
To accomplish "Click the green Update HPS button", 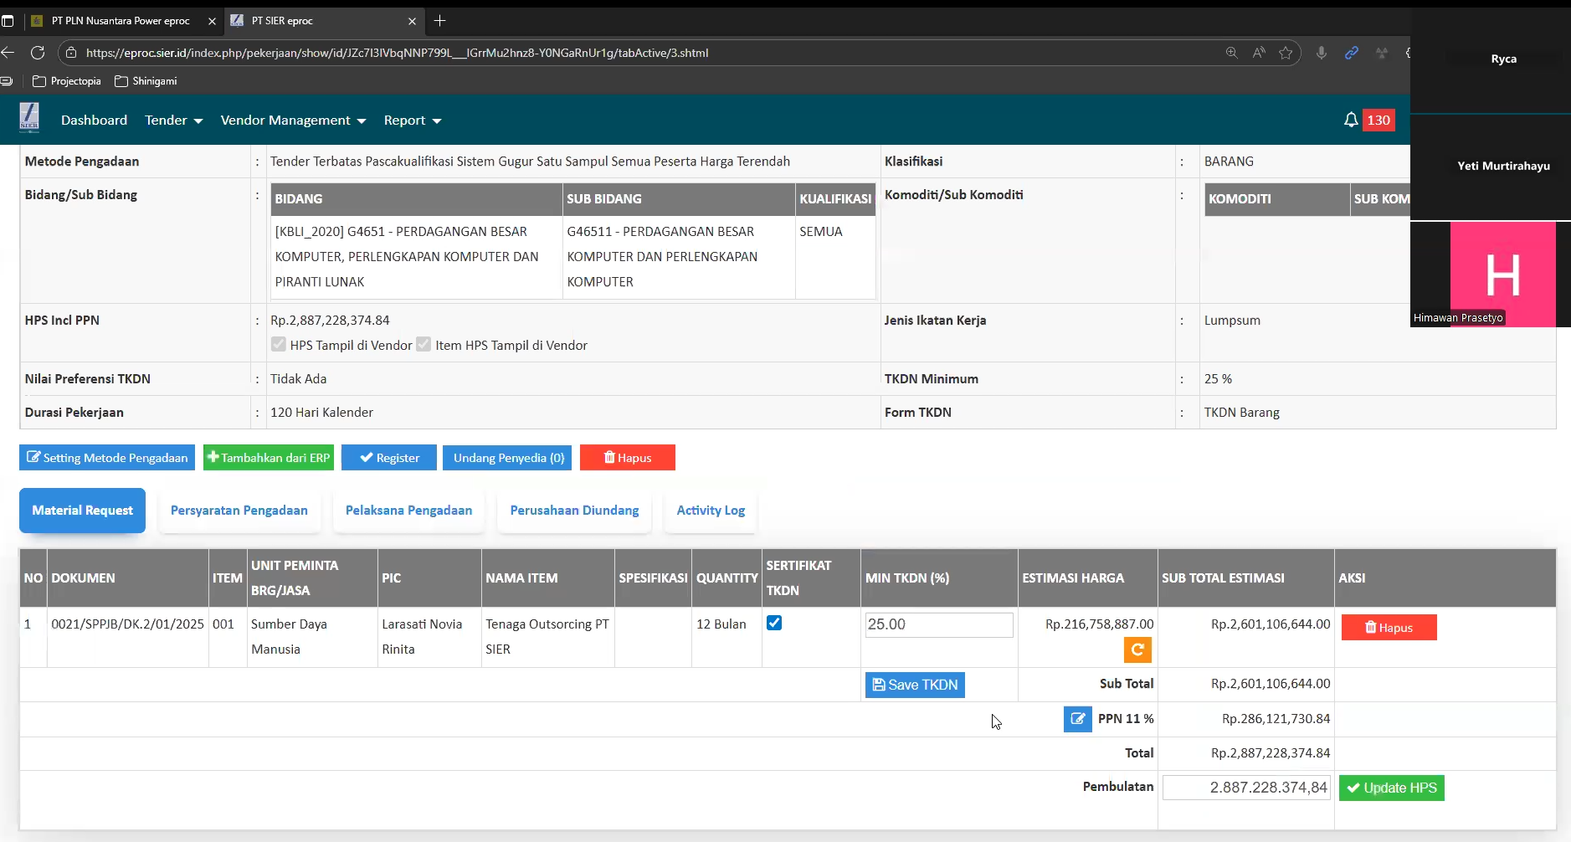I will click(x=1391, y=788).
